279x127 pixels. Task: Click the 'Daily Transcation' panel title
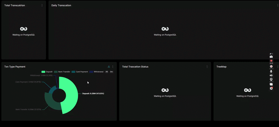click(61, 5)
